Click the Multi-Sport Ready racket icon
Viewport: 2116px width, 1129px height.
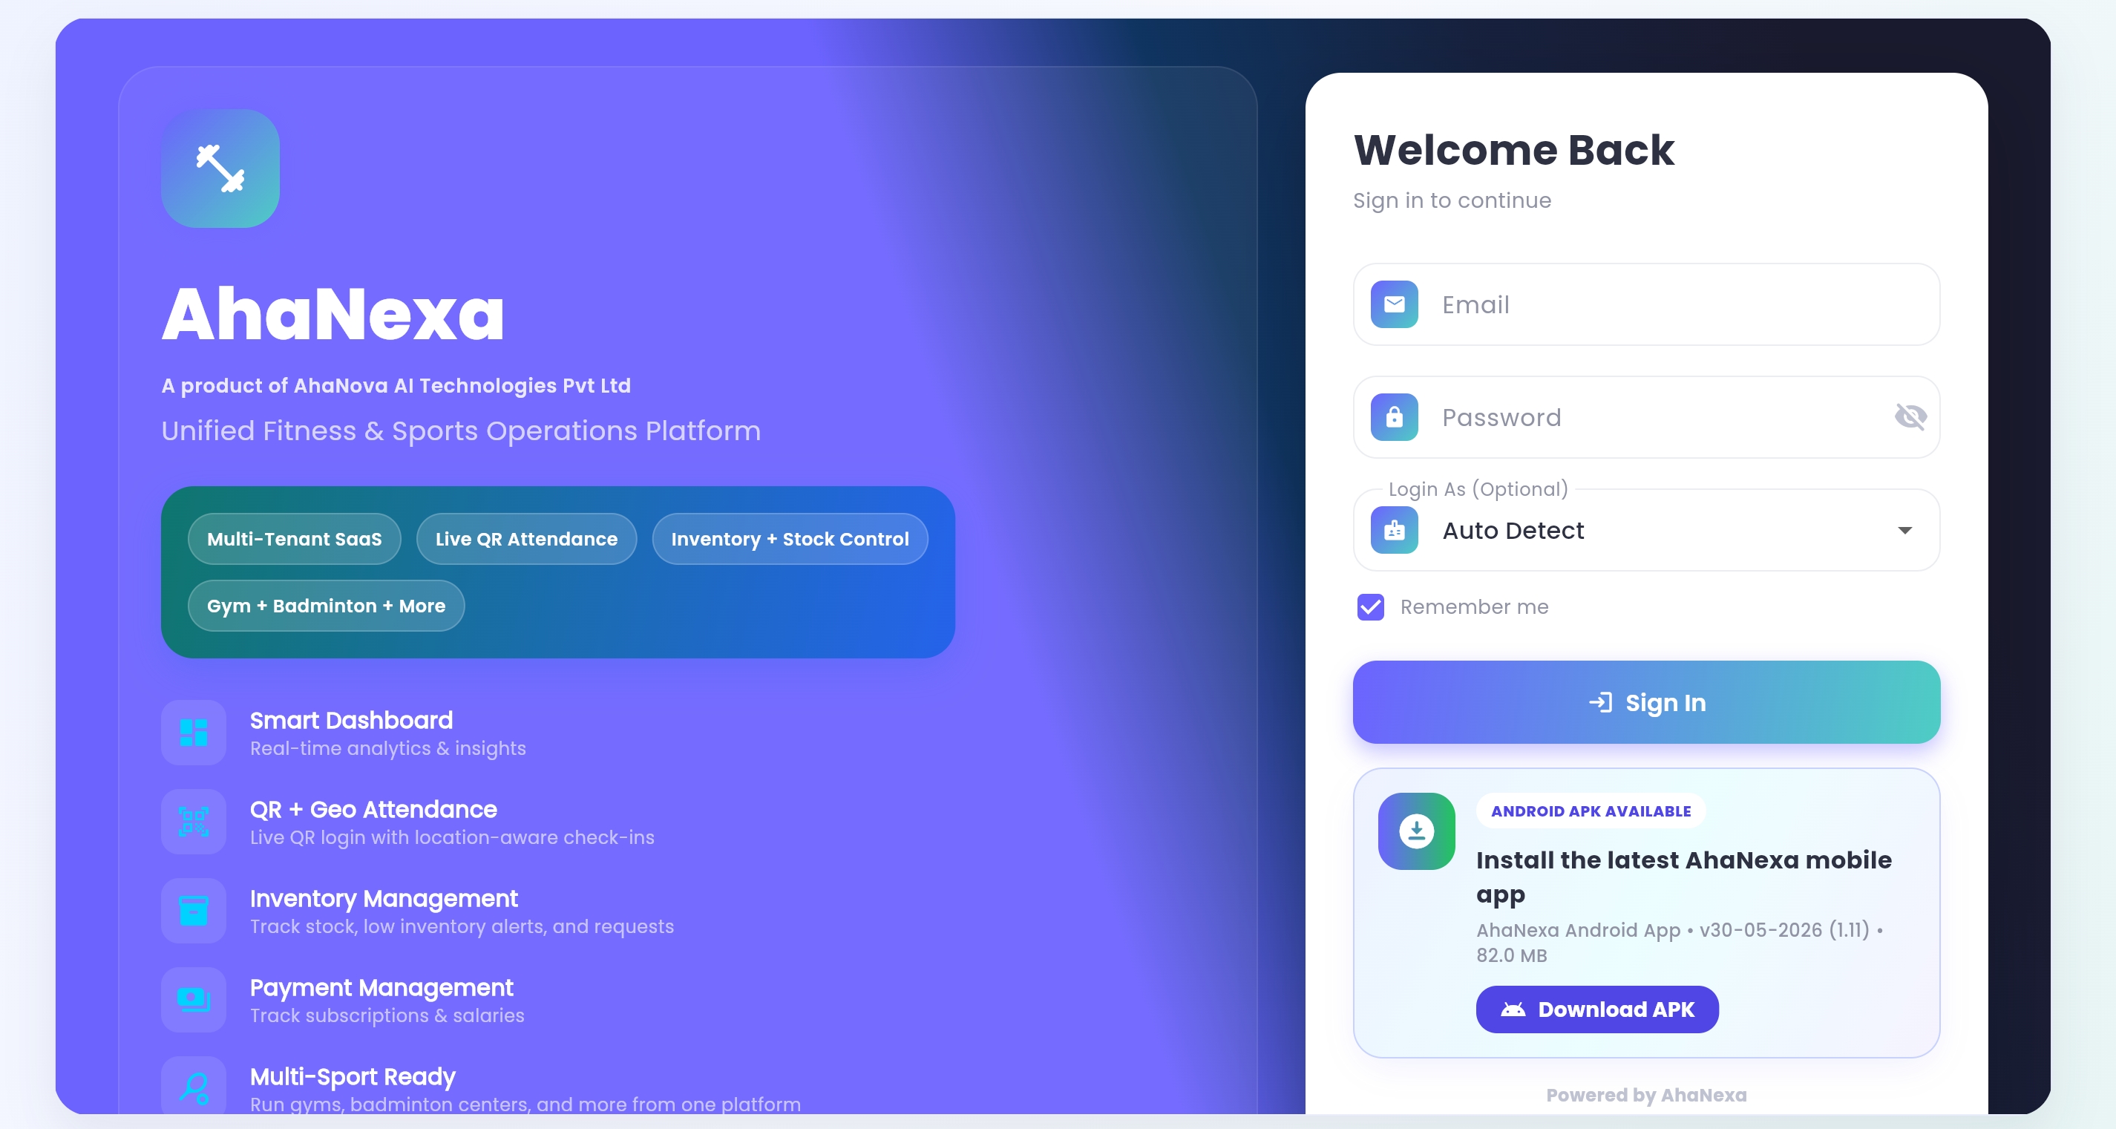pyautogui.click(x=194, y=1086)
